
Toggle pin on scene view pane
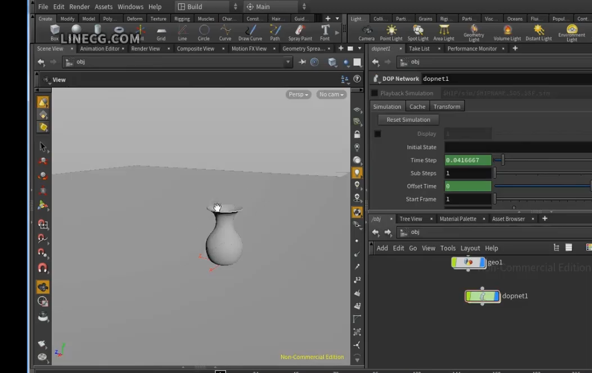point(302,62)
